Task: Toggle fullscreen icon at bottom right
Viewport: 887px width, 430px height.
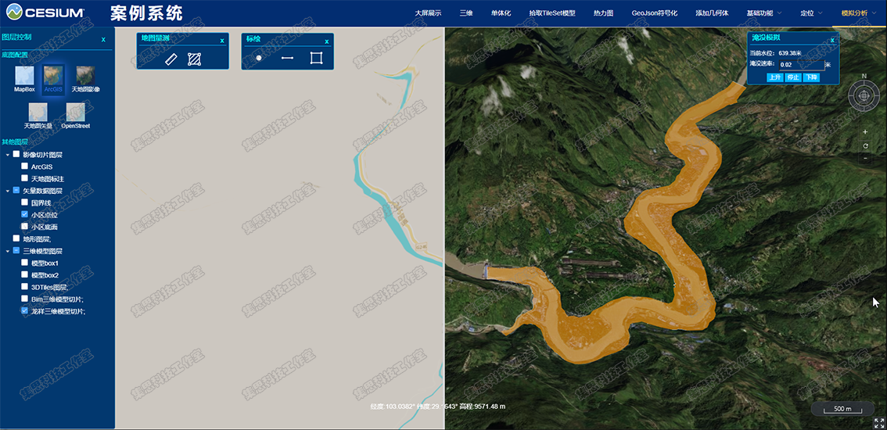Action: click(879, 423)
